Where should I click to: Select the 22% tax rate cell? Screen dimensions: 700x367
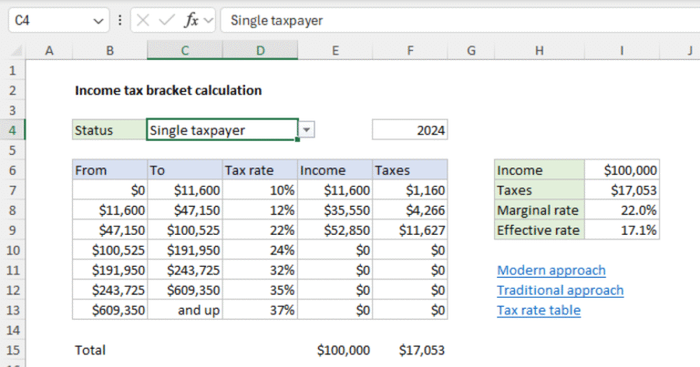pos(260,230)
